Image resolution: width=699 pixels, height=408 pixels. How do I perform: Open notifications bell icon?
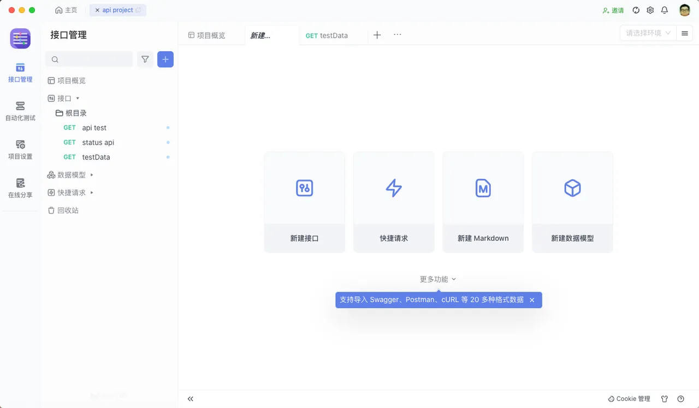pos(665,10)
